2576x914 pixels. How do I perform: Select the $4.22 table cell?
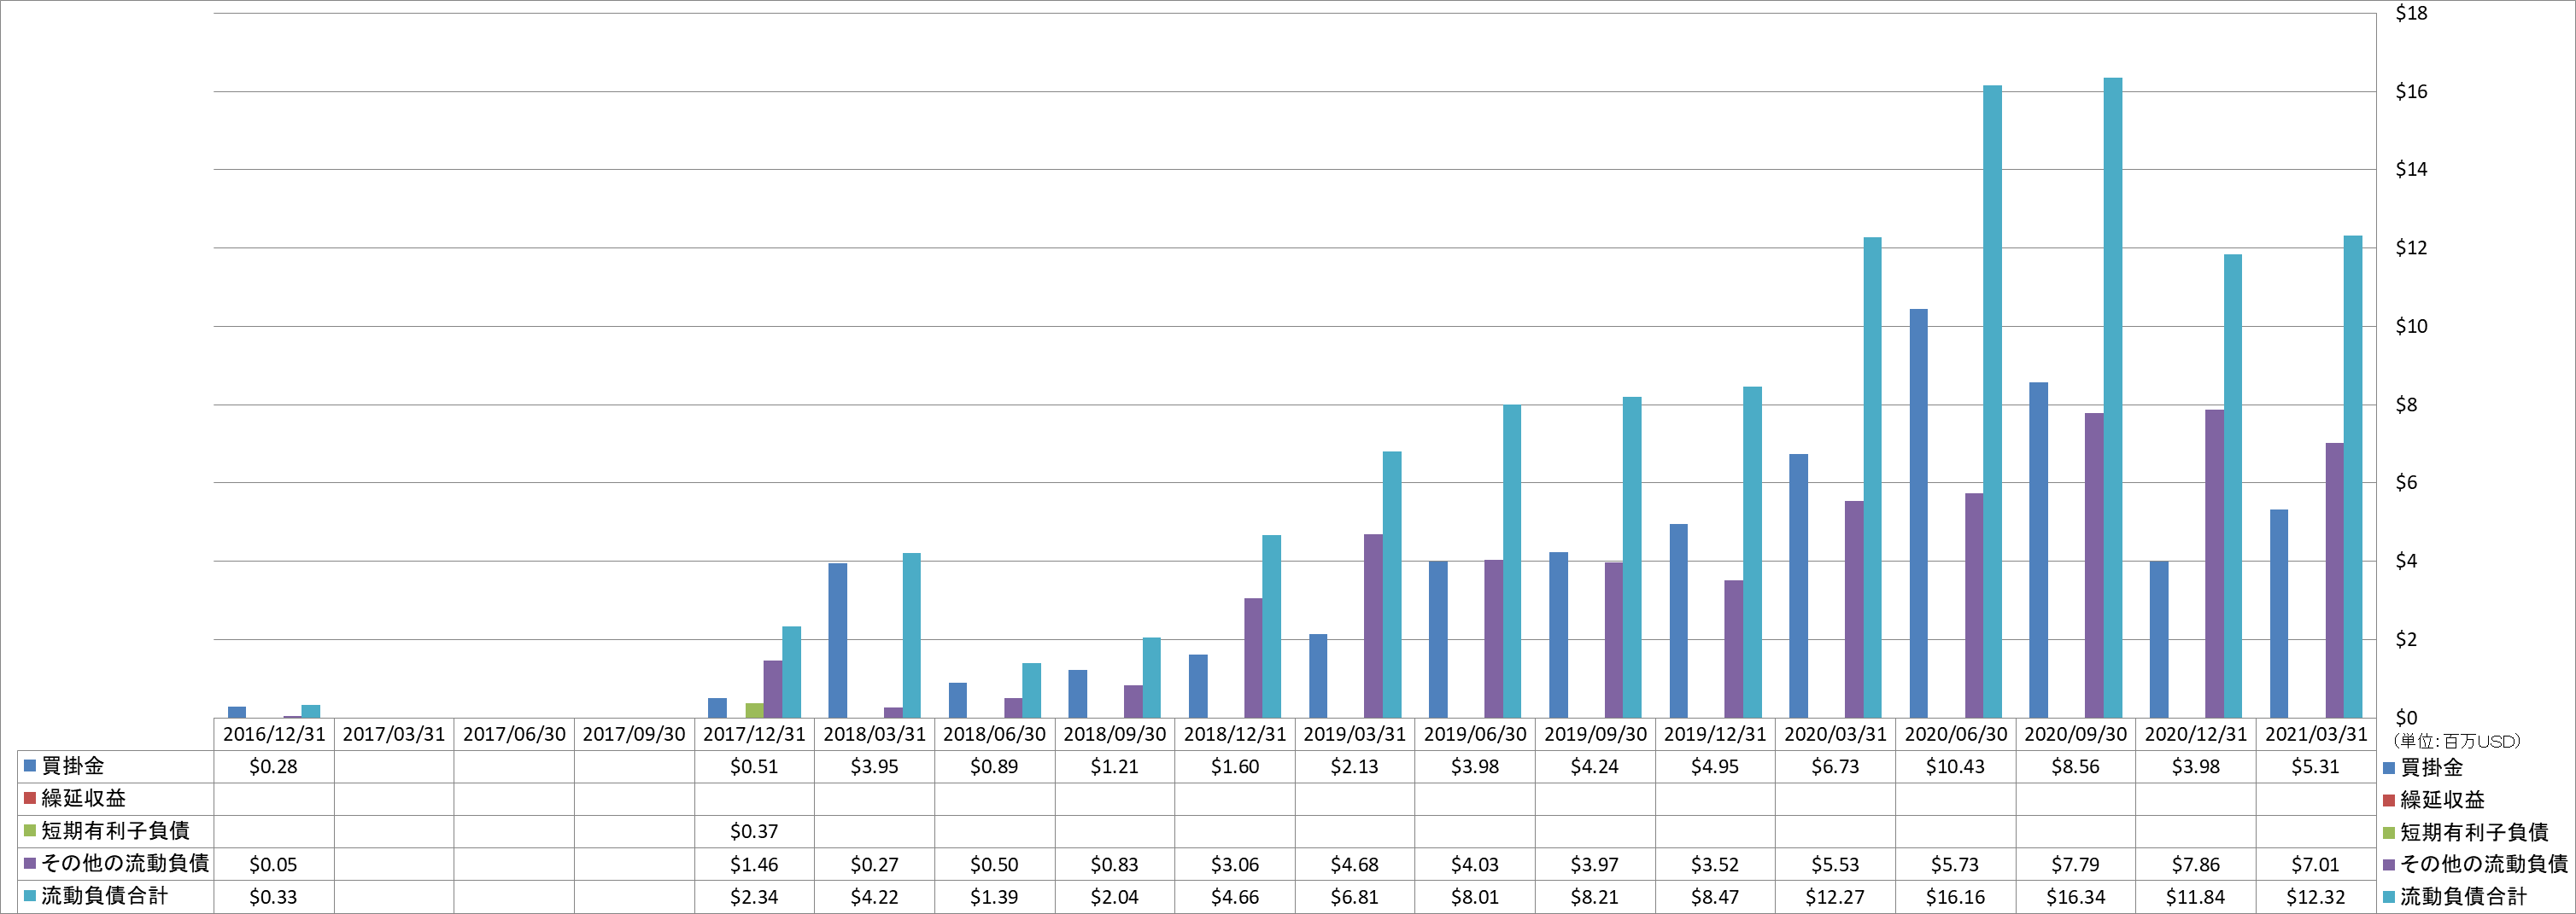[874, 897]
